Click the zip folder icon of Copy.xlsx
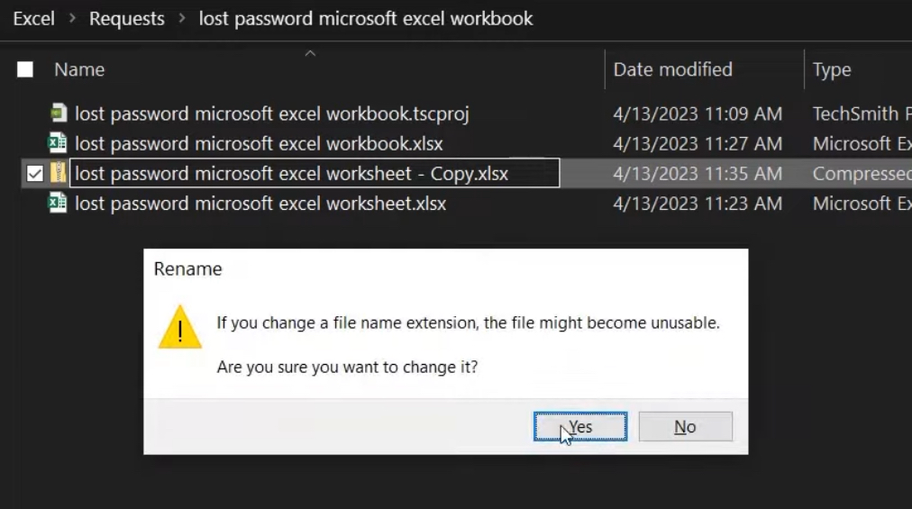This screenshot has height=509, width=912. point(59,173)
